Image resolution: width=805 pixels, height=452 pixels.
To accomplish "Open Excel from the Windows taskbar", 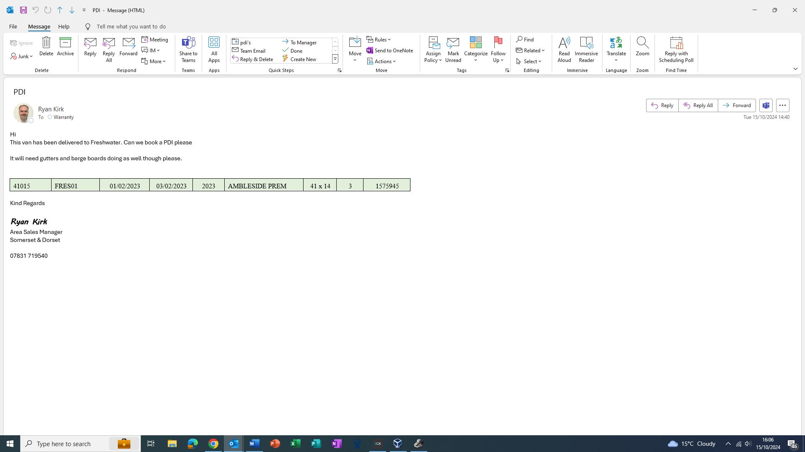I will 295,444.
